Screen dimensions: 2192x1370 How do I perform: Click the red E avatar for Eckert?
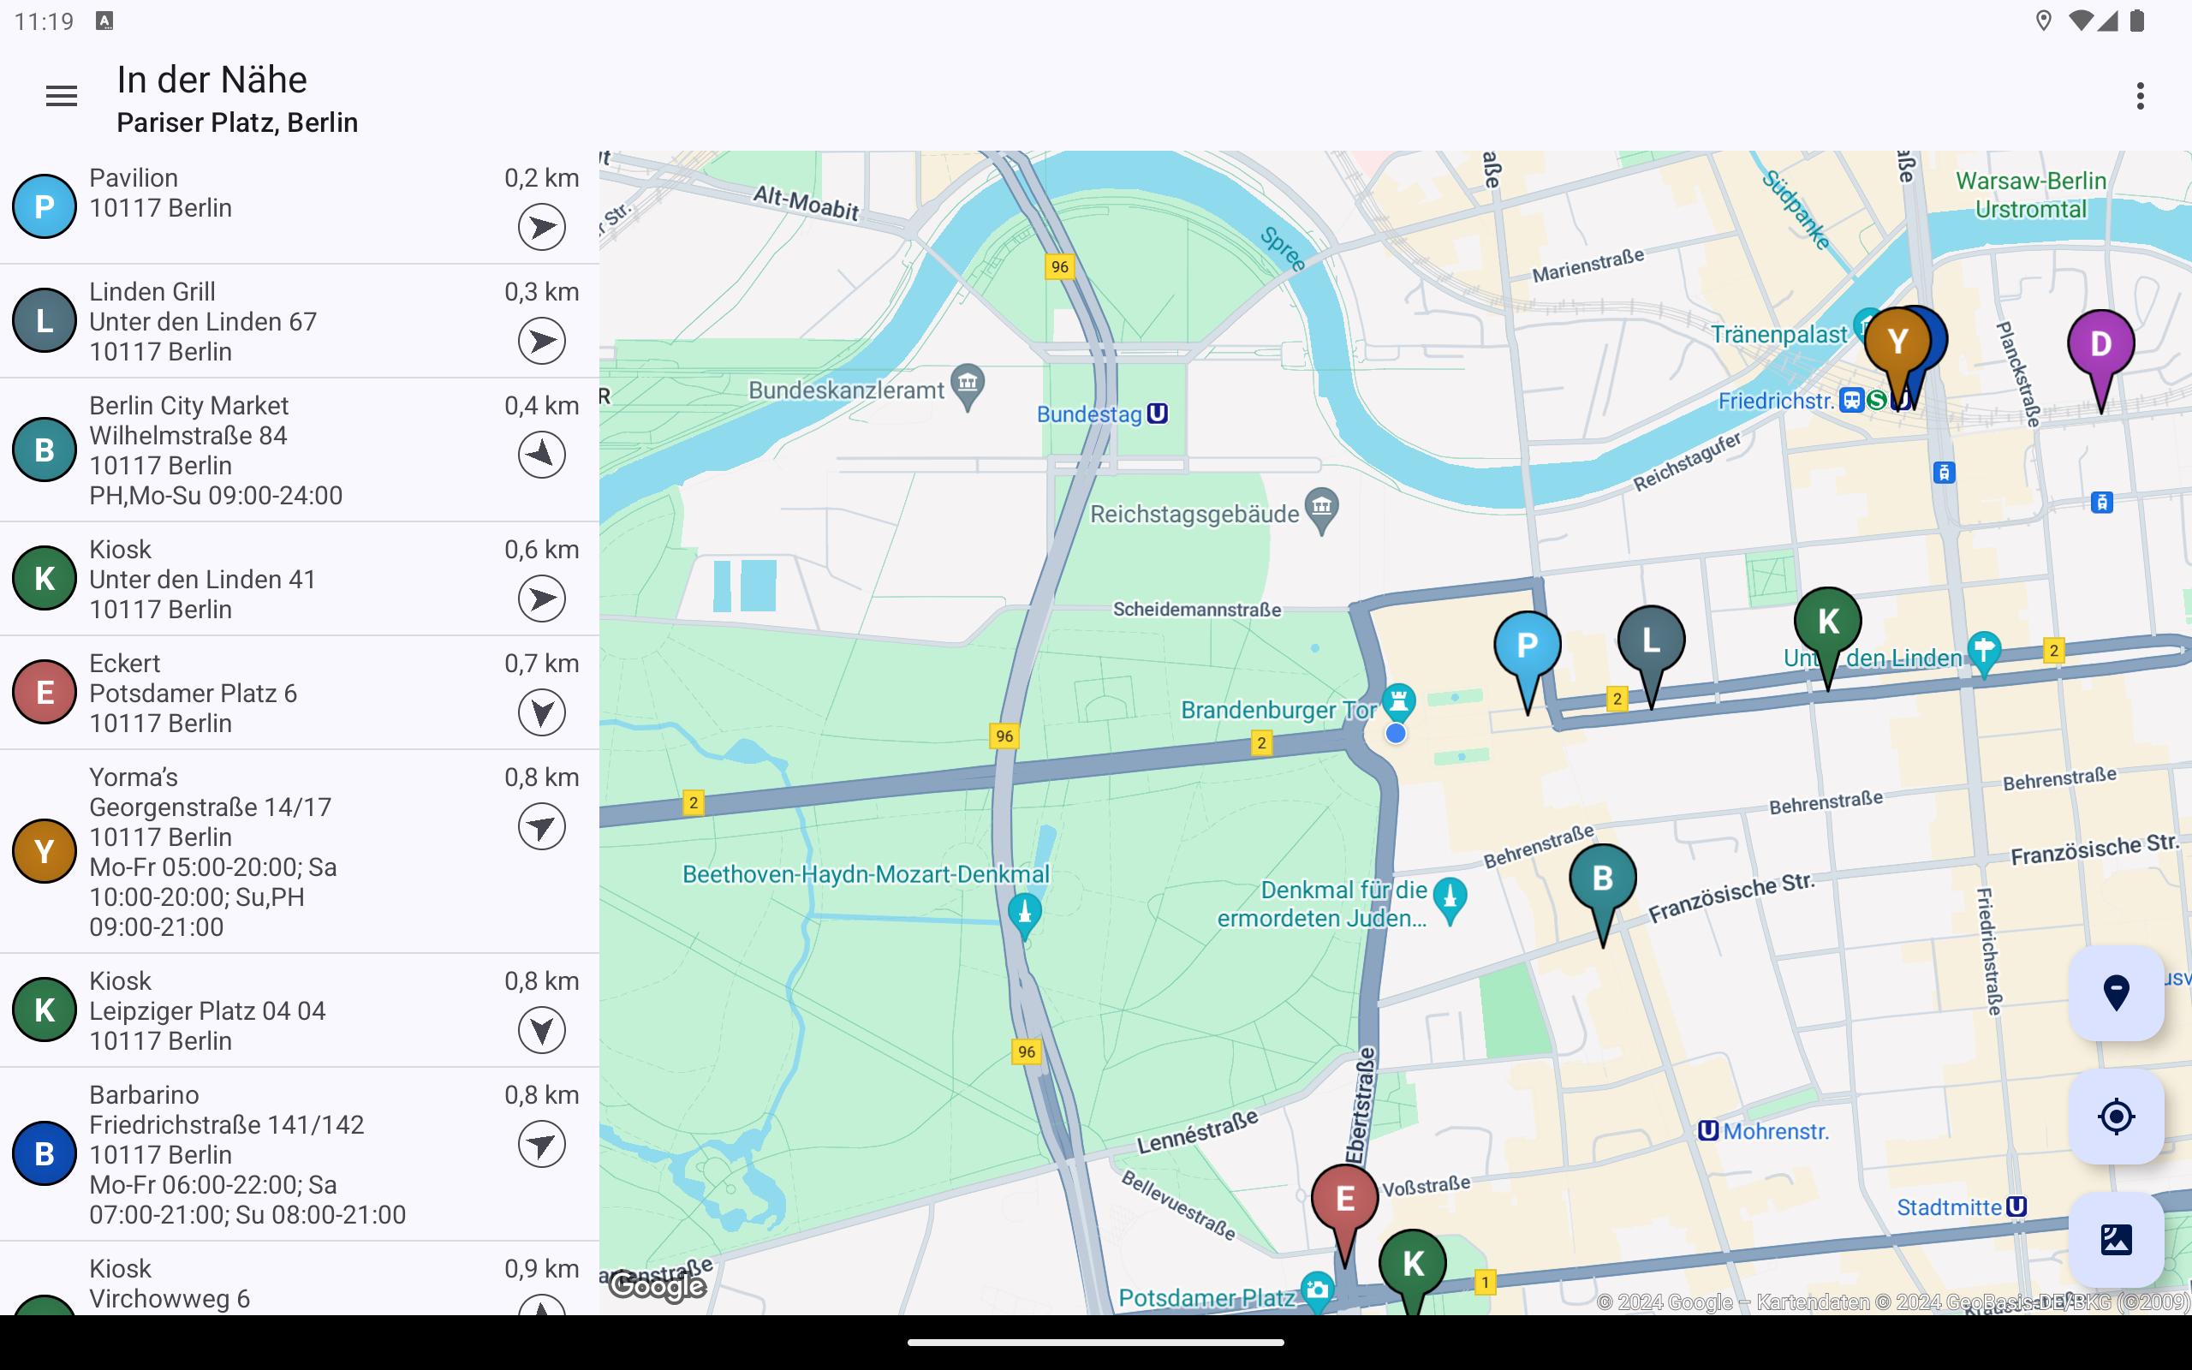44,692
